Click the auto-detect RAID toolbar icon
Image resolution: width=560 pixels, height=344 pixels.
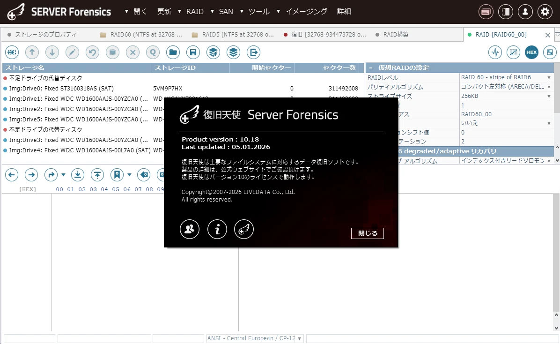(12, 52)
